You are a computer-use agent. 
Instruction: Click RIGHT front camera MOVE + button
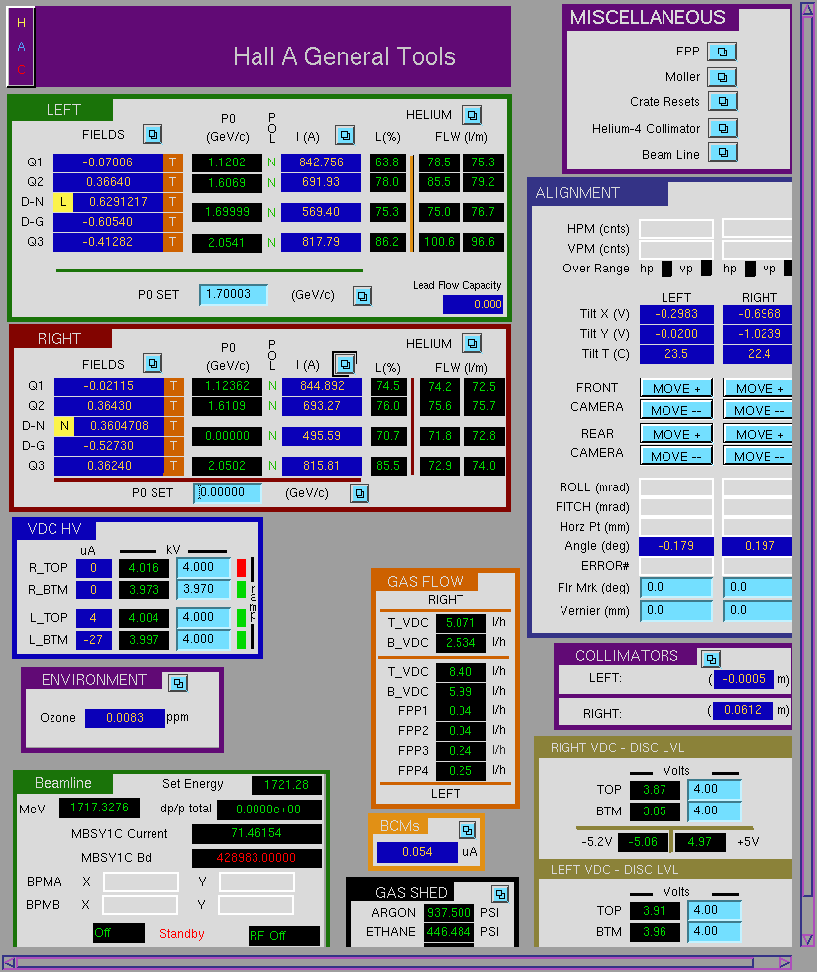(758, 388)
